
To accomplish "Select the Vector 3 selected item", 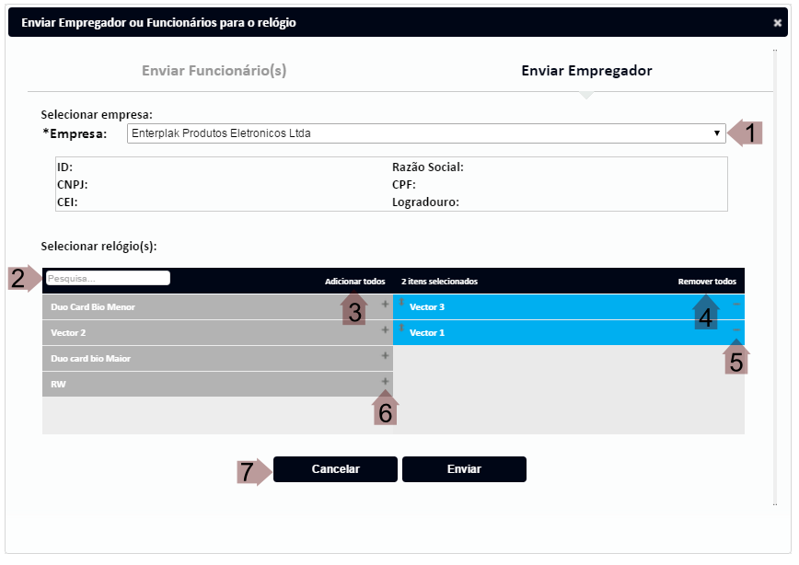I will click(x=552, y=307).
